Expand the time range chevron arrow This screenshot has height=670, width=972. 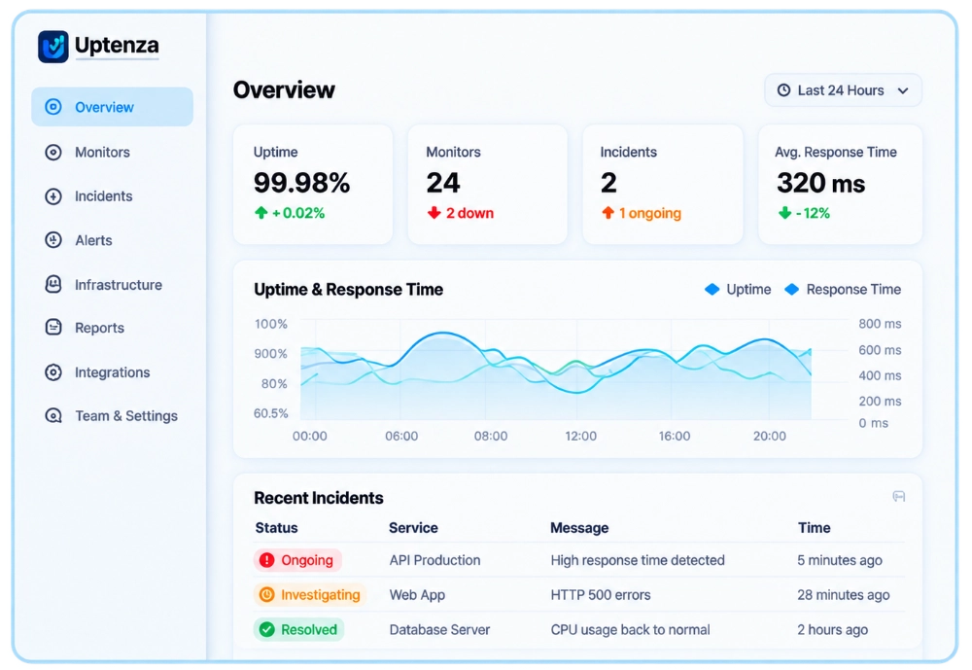[903, 90]
